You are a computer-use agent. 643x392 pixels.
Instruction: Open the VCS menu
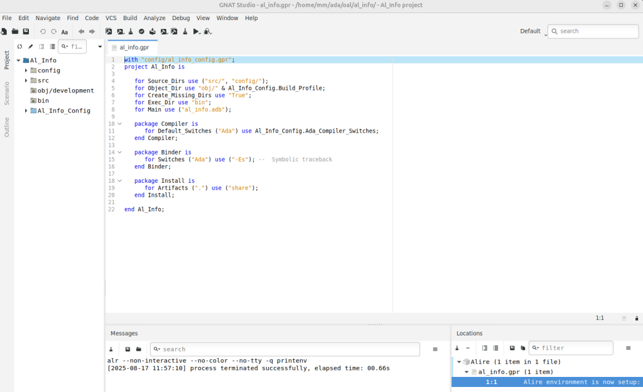click(x=111, y=18)
